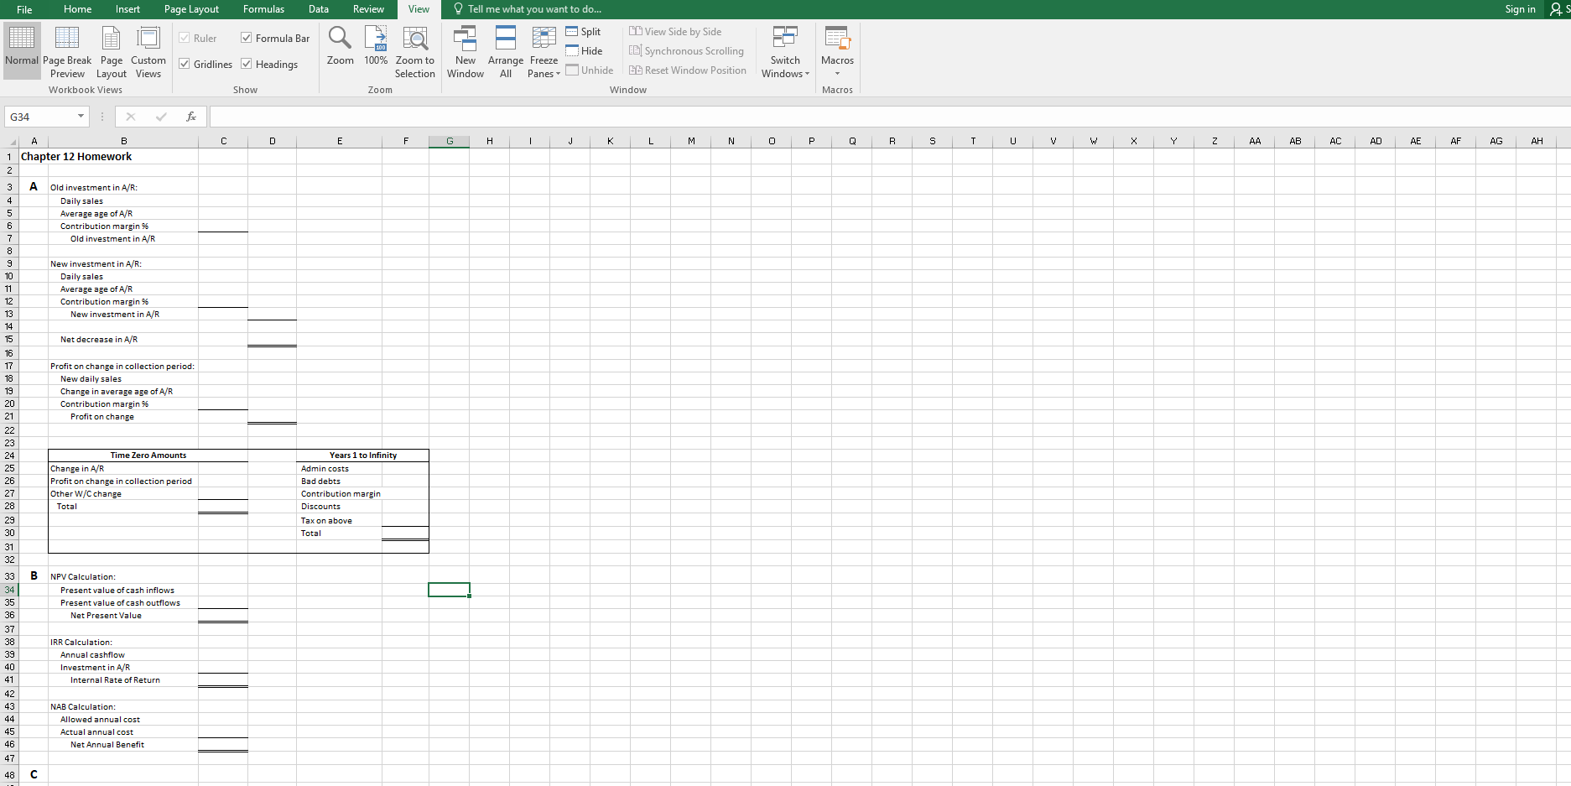Switch to Page Break Preview view
Image resolution: width=1571 pixels, height=786 pixels.
67,50
